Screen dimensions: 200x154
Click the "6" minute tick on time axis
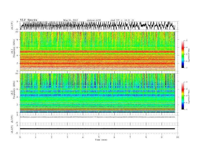pos(114,137)
